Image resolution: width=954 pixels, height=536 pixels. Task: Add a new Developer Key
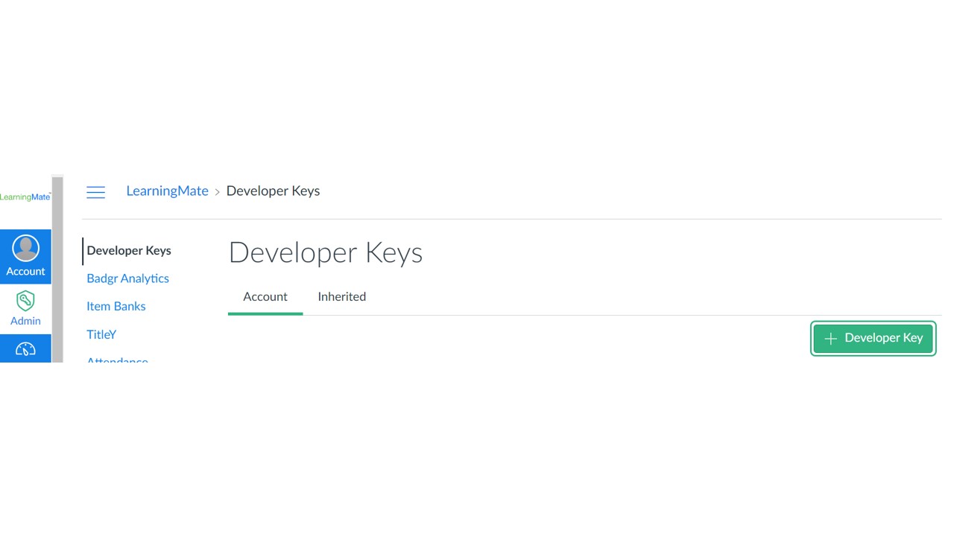(x=873, y=338)
